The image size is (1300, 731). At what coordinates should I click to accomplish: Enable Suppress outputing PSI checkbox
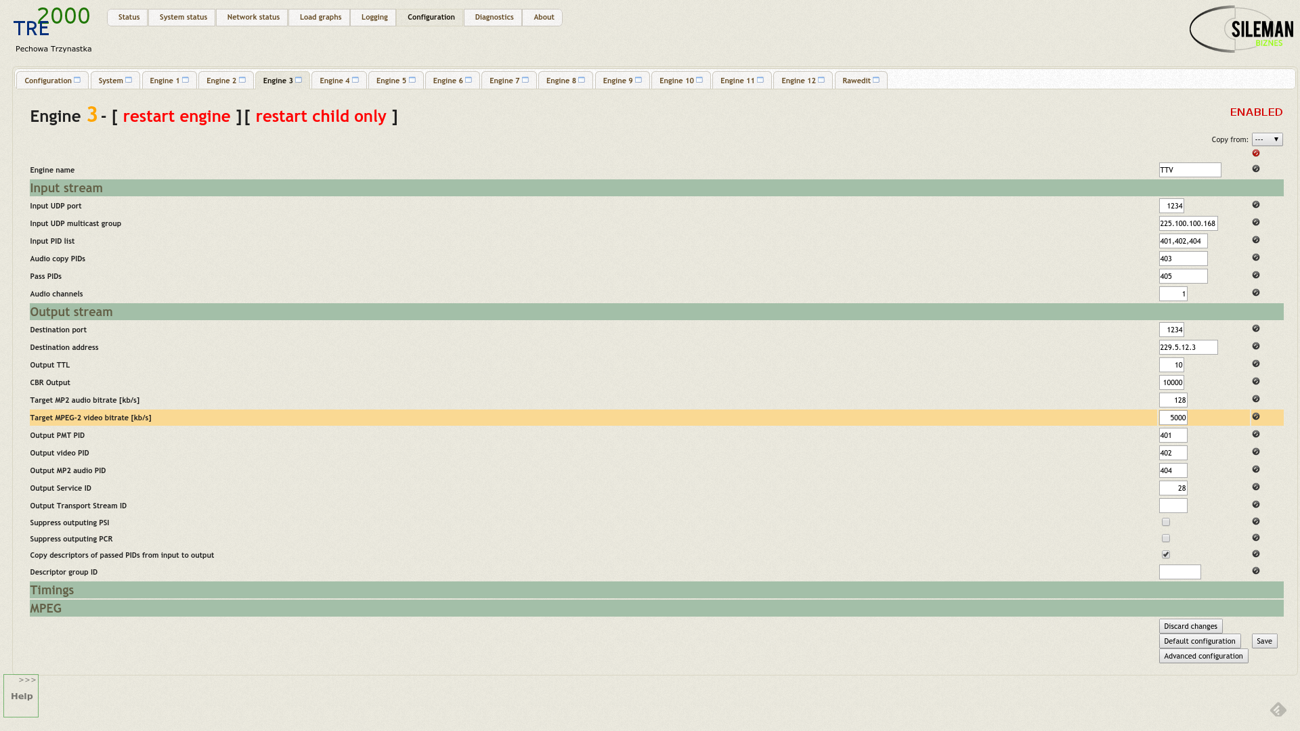click(x=1166, y=522)
